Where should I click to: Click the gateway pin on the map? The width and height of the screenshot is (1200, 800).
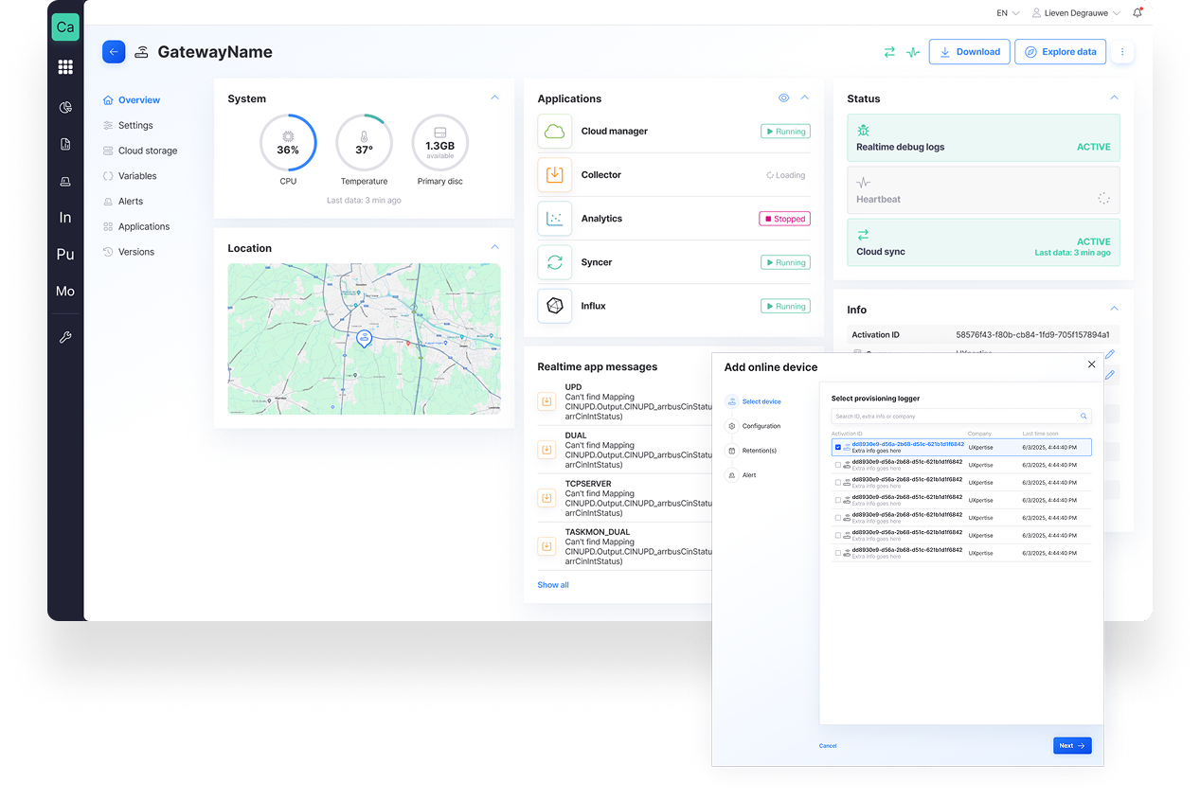tap(364, 338)
